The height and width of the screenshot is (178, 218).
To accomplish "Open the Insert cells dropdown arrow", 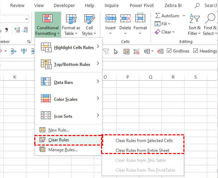I will [x=110, y=33].
